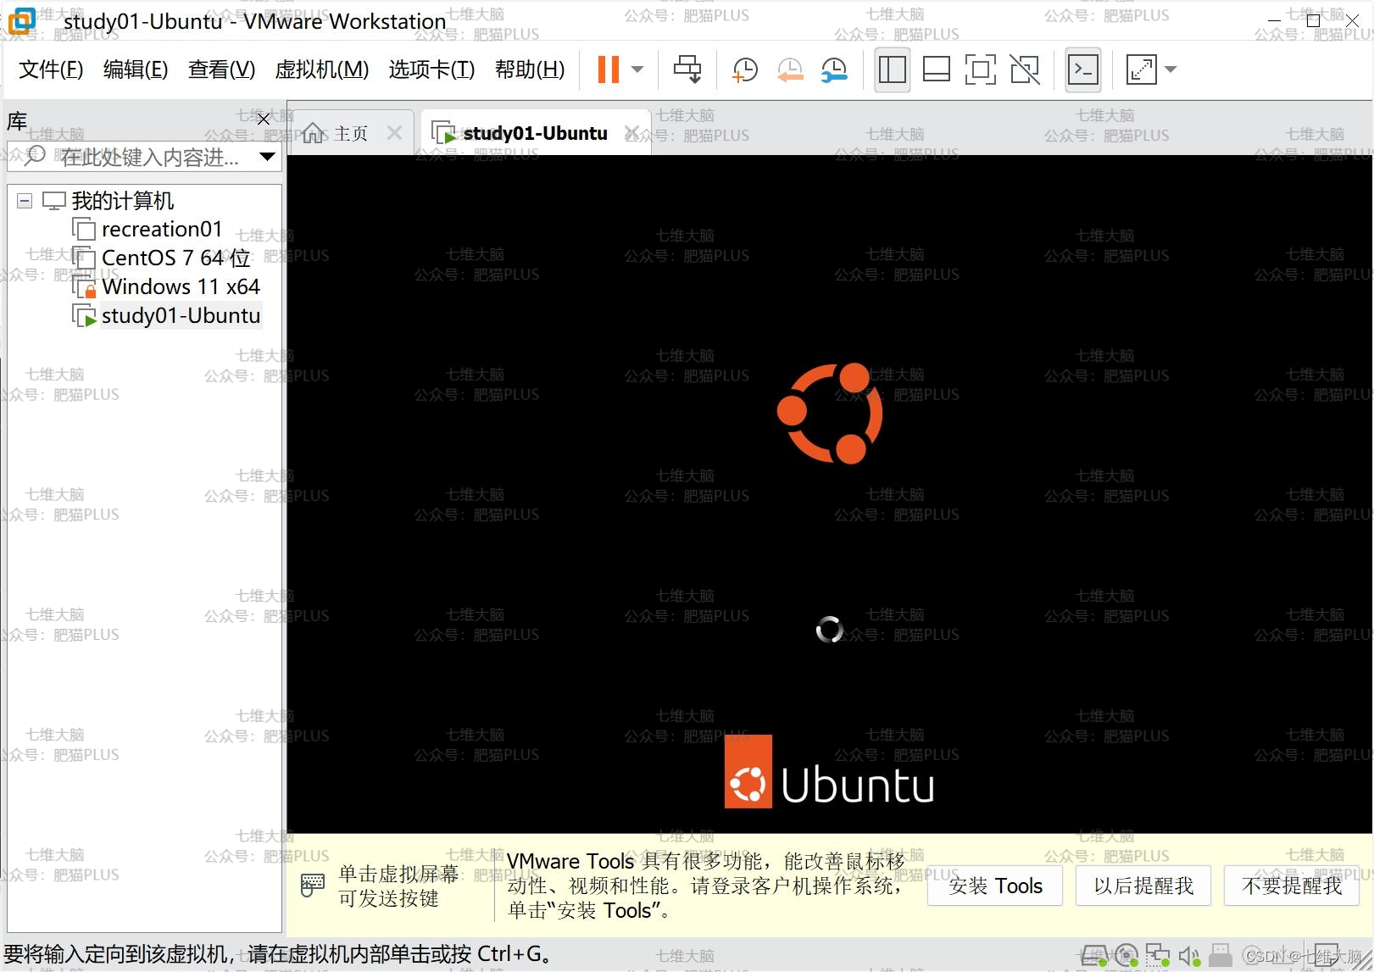Click the CentOS 7 VM icon
The width and height of the screenshot is (1374, 972).
pyautogui.click(x=84, y=258)
